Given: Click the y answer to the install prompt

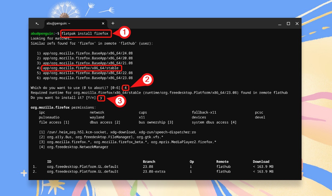Looking at the screenshot, I should point(101,98).
